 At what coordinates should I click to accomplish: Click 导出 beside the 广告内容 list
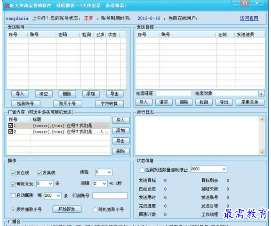coord(121,141)
